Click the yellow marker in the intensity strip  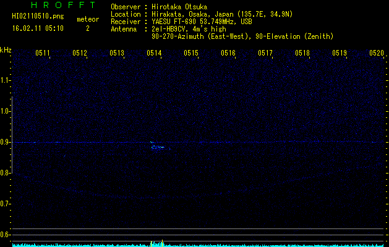point(162,242)
